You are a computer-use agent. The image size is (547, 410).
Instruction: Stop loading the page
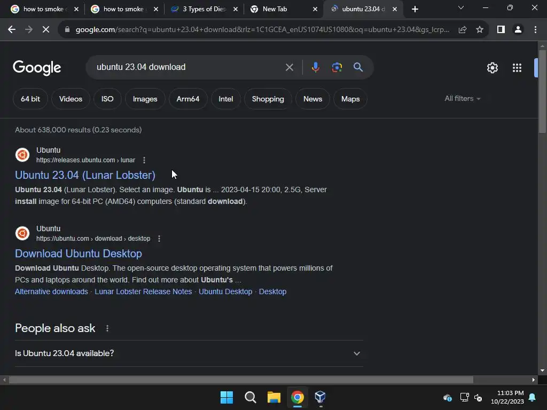(x=46, y=30)
